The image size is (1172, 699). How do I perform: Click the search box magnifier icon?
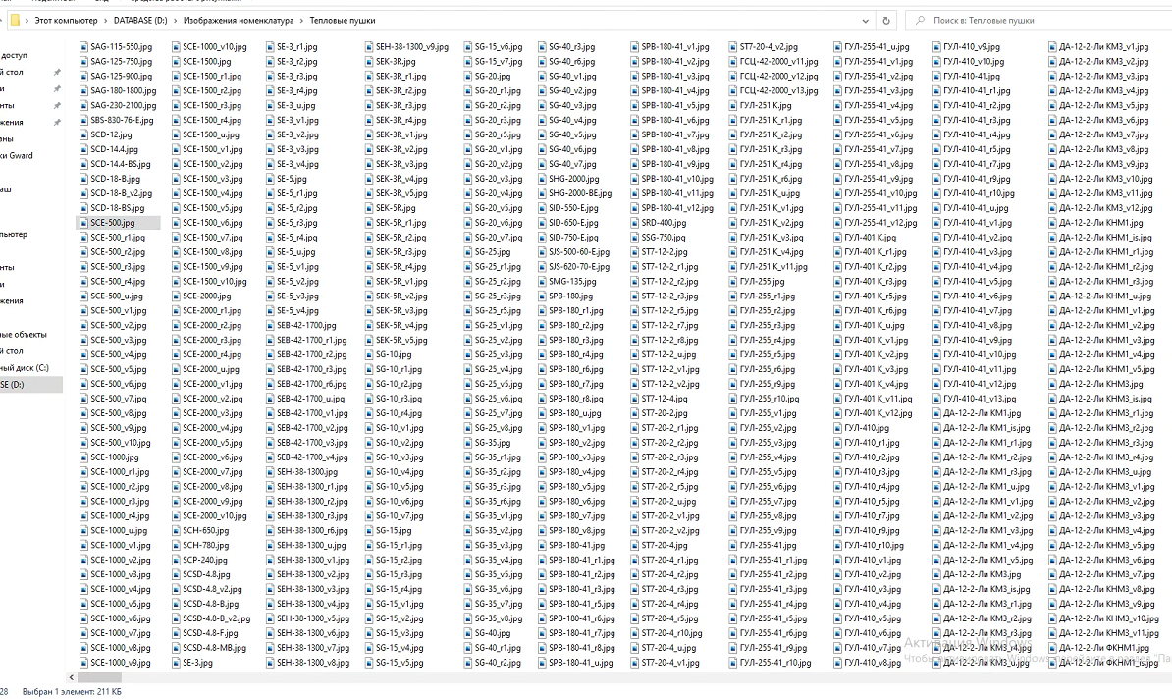click(919, 20)
